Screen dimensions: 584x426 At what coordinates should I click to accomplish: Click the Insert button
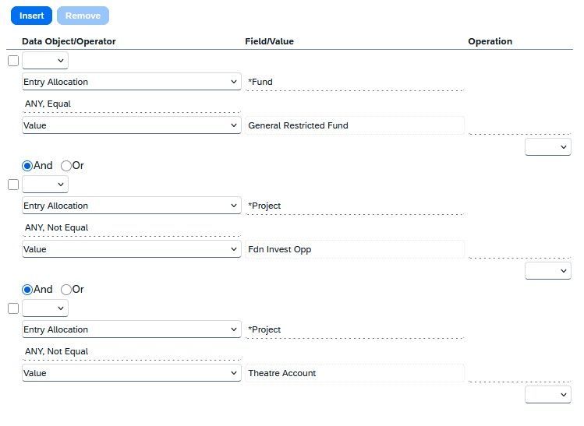(31, 16)
